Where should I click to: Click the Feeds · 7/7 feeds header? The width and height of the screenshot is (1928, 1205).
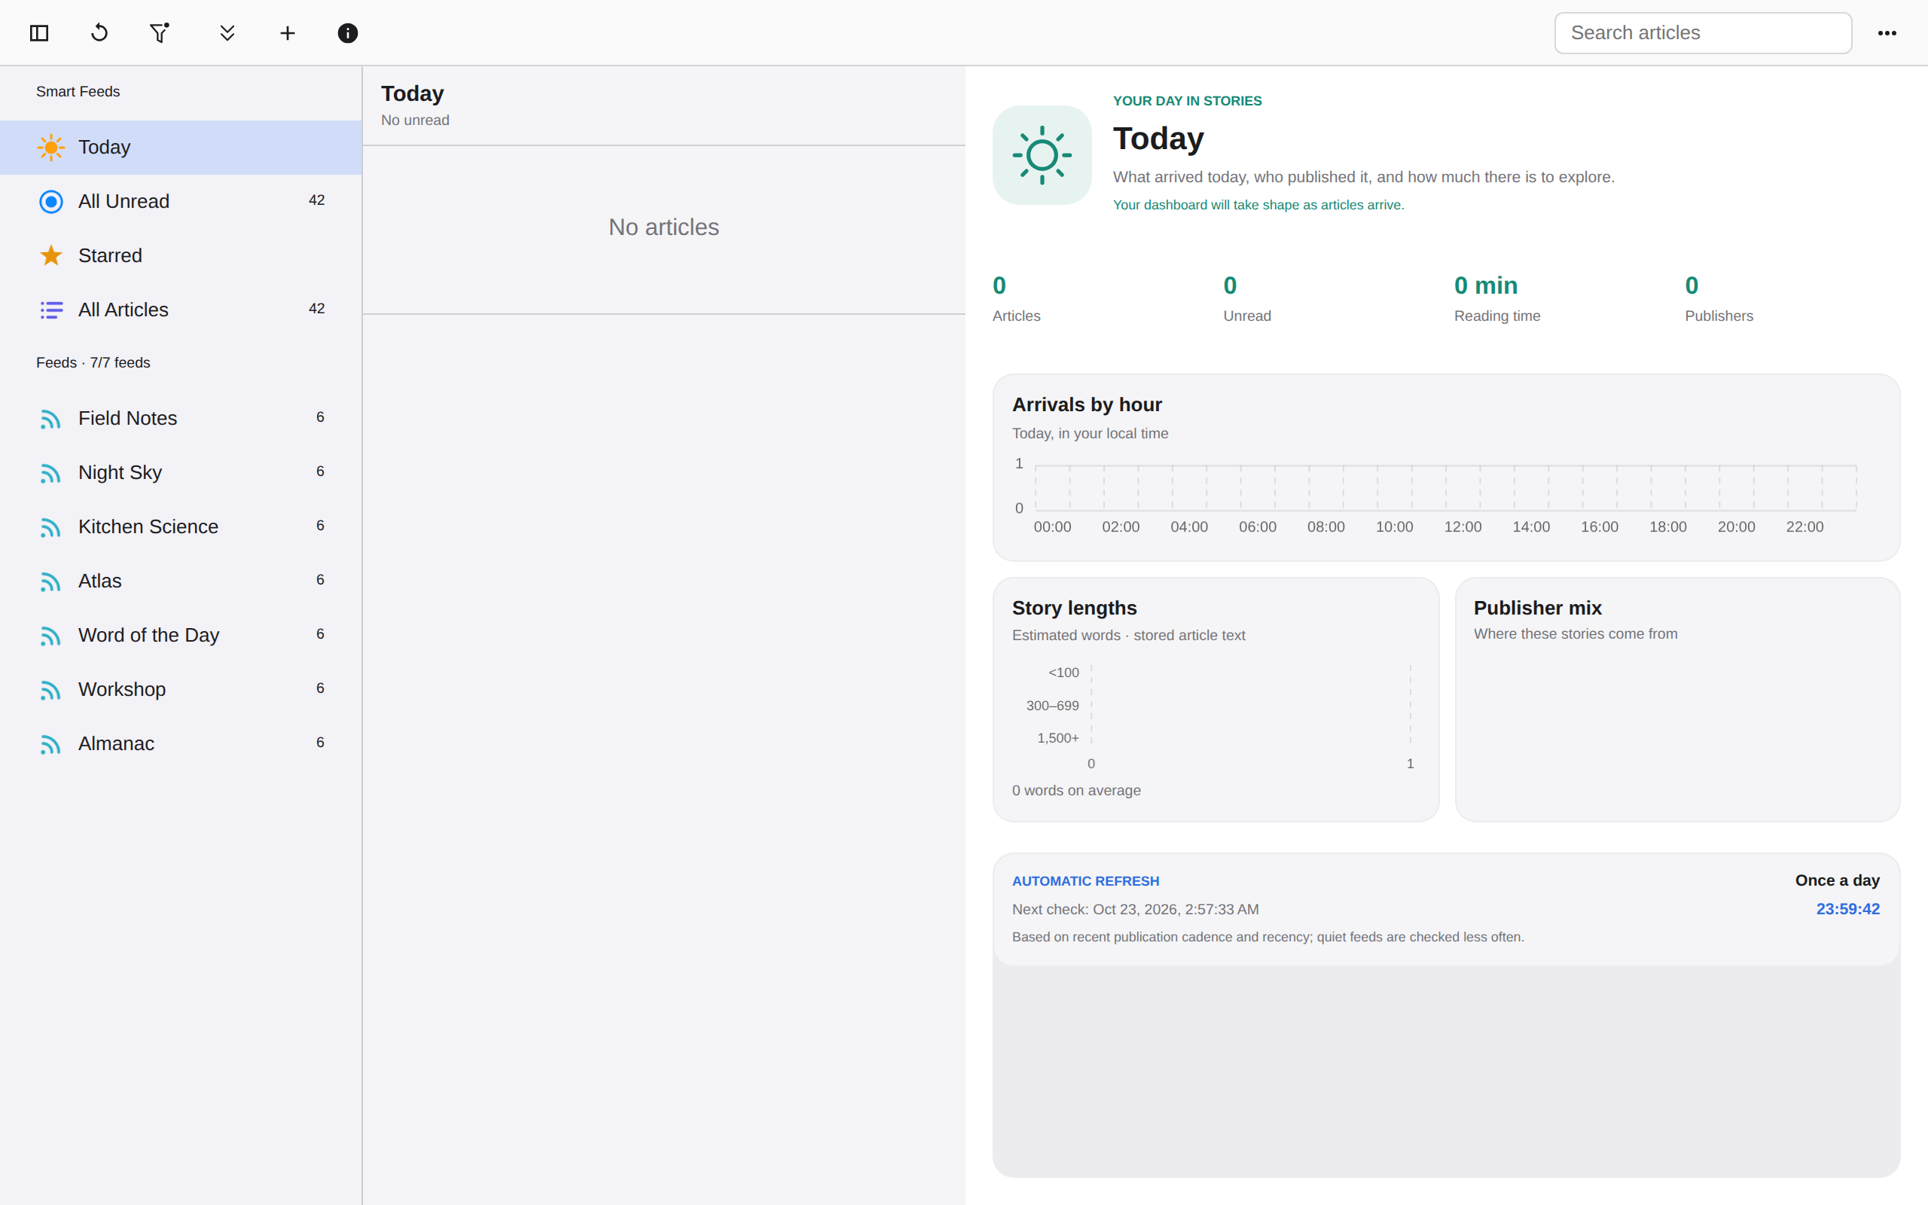coord(93,362)
